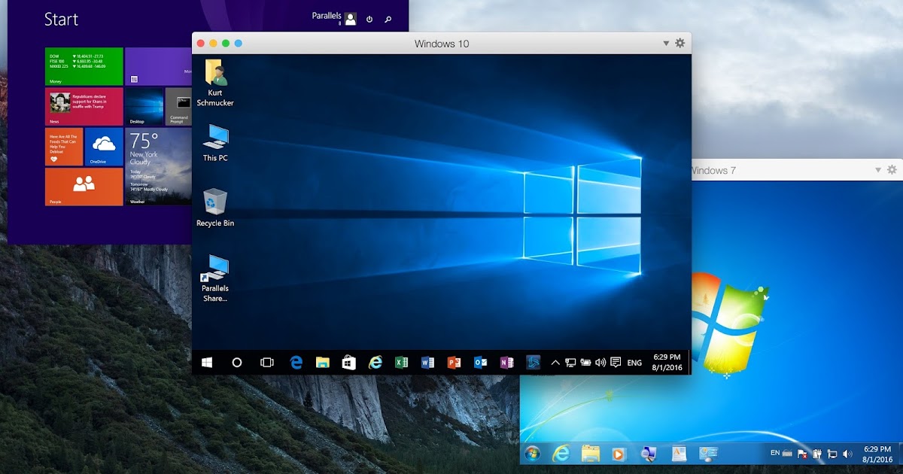Viewport: 903px width, 474px height.
Task: Open Windows Explorer in Windows 7 taskbar
Action: tap(591, 454)
